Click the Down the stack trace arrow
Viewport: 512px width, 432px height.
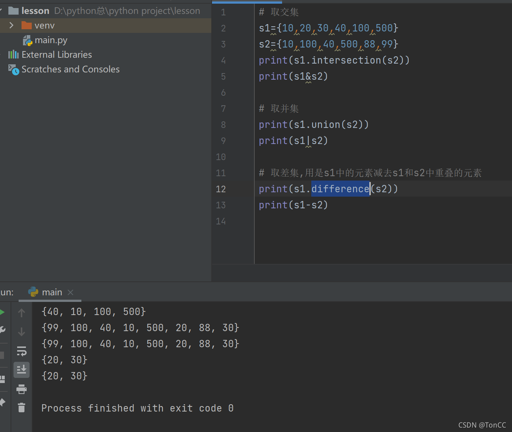(22, 332)
